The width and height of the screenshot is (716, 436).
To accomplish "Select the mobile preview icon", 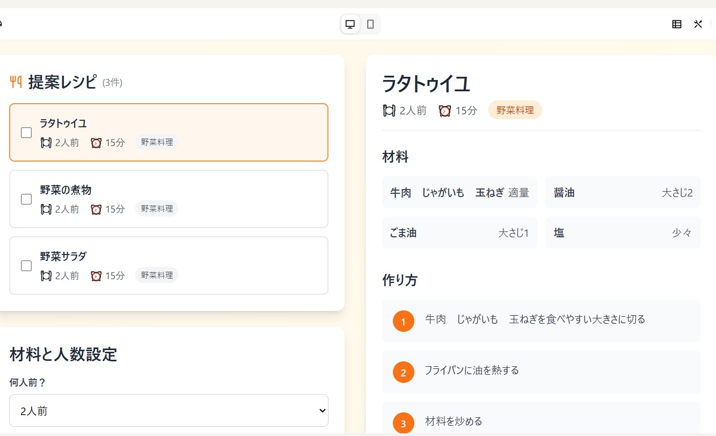I will coord(369,24).
